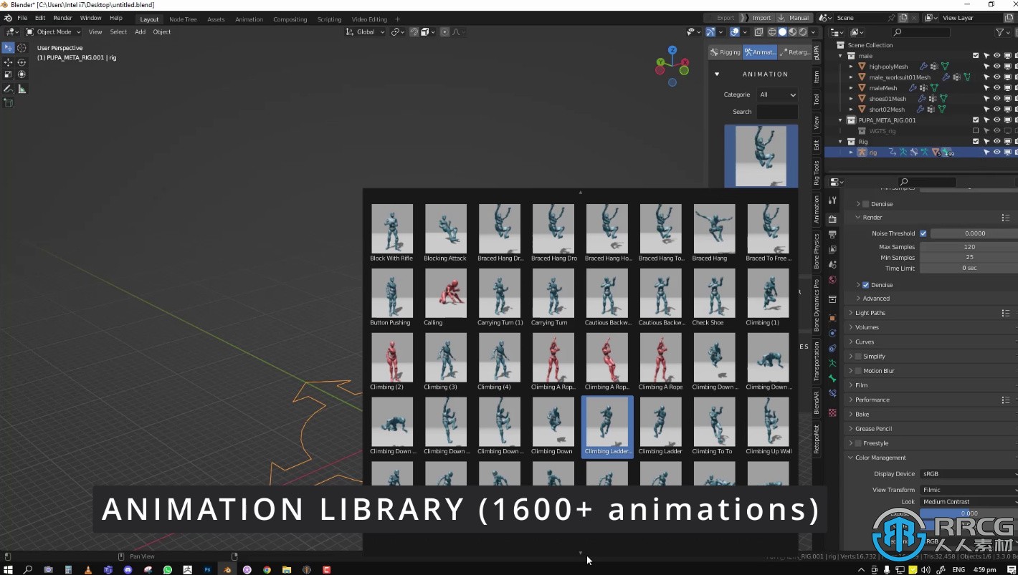Click the Manual button
This screenshot has height=575, width=1018.
pyautogui.click(x=794, y=18)
